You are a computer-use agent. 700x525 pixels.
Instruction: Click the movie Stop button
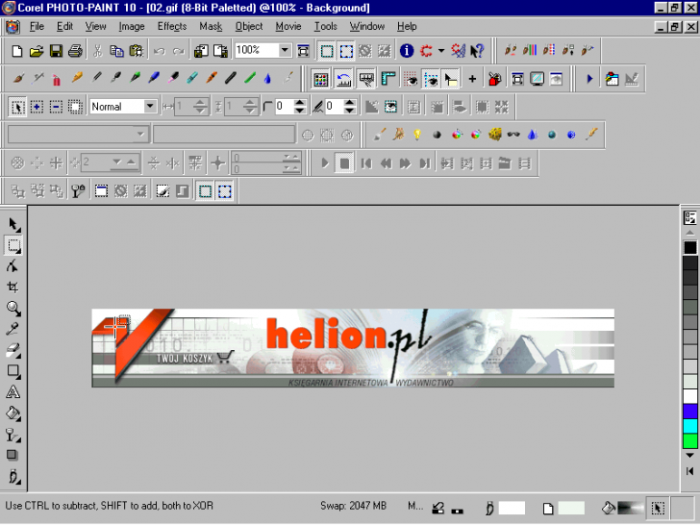pyautogui.click(x=344, y=163)
